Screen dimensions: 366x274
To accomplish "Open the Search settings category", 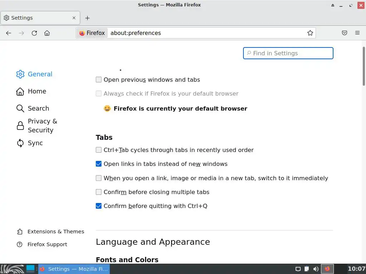I will tap(33, 108).
